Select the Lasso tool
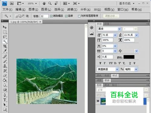The image size is (151, 113). [x=5, y=37]
